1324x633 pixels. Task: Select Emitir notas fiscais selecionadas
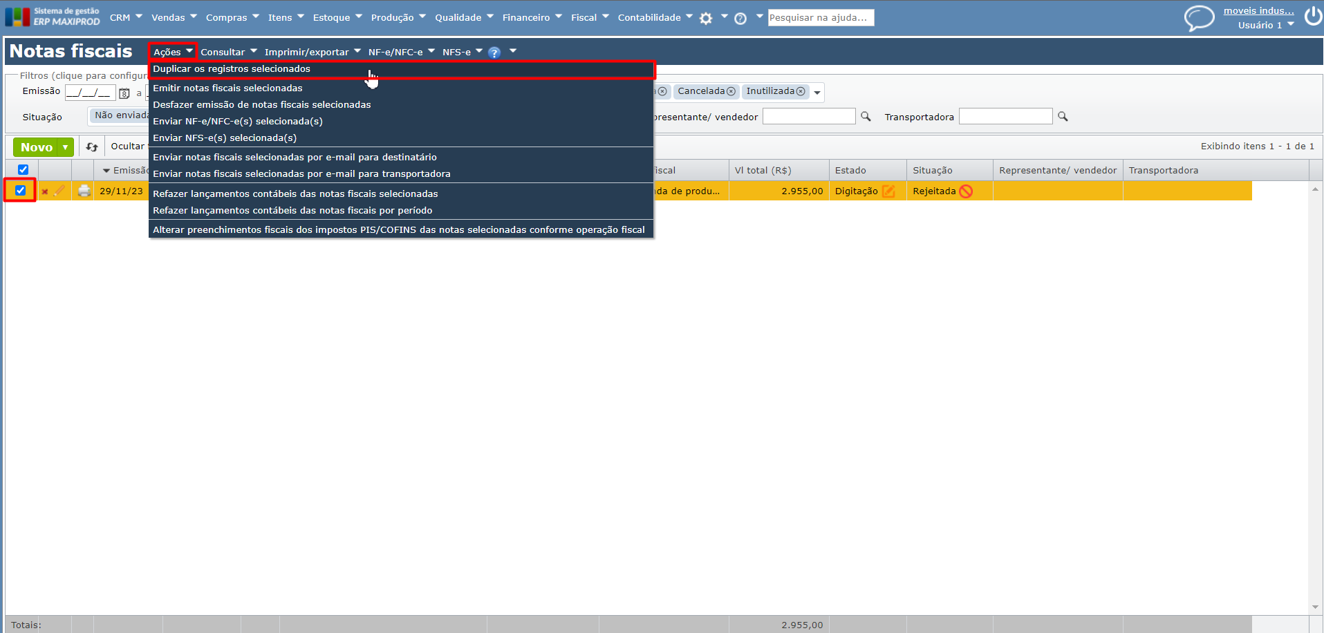[402, 88]
